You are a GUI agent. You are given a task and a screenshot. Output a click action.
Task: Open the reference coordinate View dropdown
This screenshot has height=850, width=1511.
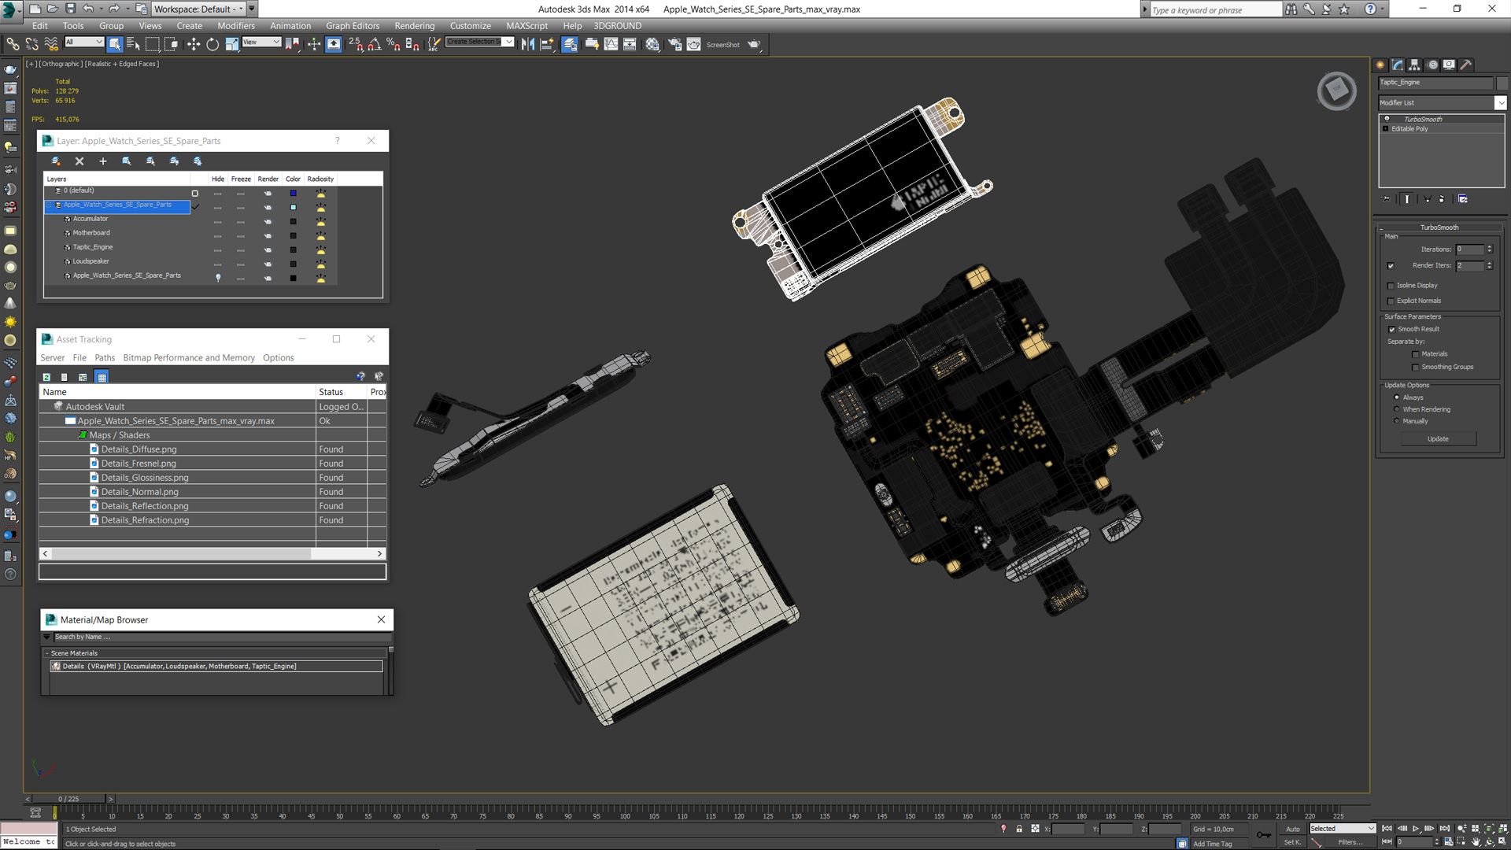(x=261, y=42)
